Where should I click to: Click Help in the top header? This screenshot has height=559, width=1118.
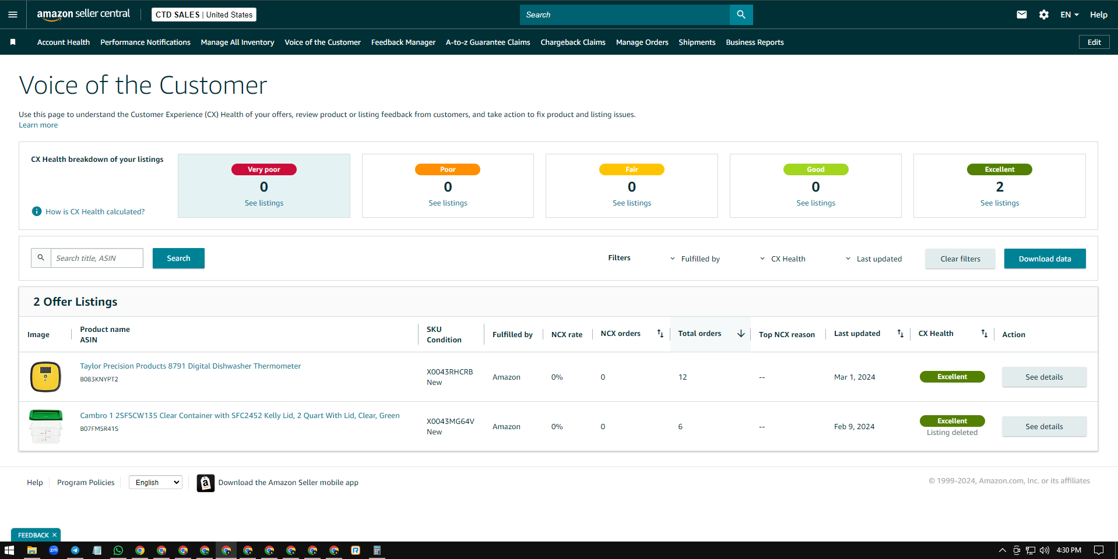(1099, 15)
